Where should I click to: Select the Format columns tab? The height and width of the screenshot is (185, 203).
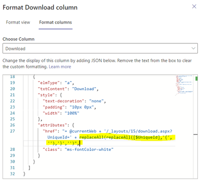click(55, 22)
